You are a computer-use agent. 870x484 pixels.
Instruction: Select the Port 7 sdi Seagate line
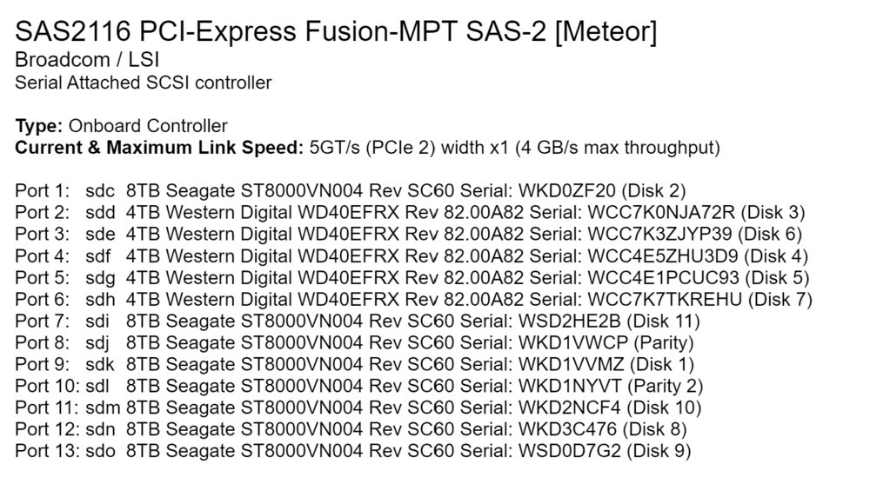tap(358, 321)
